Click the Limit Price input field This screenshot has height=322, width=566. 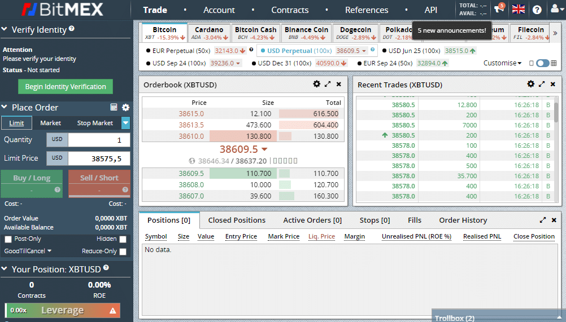[x=99, y=158]
